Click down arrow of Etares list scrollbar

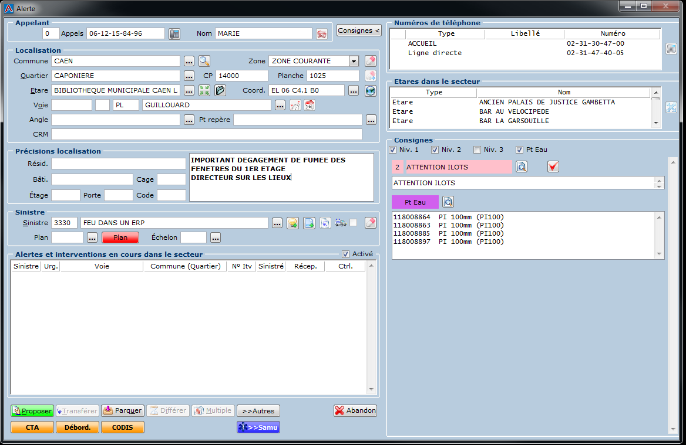(656, 123)
